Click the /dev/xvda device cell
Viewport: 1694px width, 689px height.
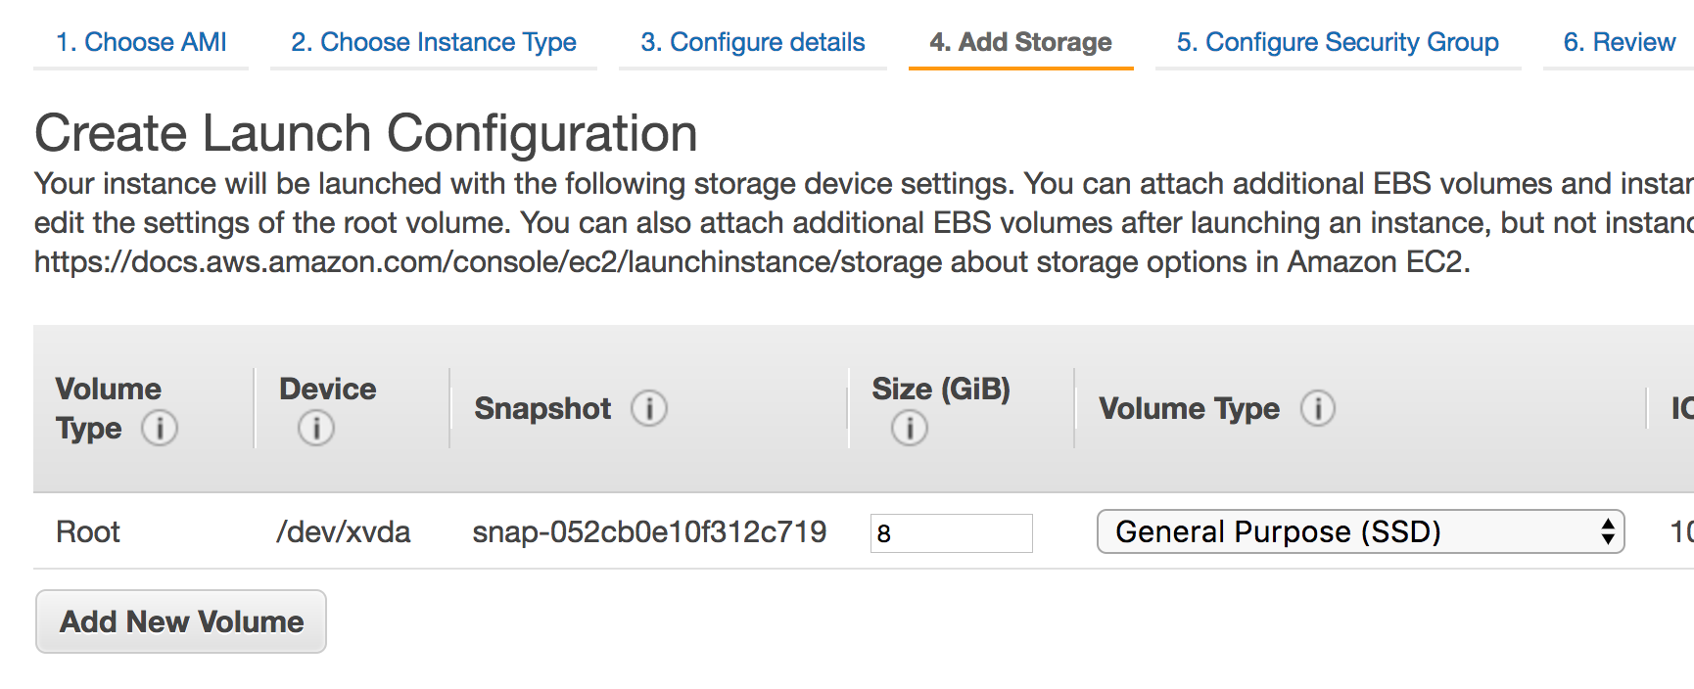coord(343,531)
